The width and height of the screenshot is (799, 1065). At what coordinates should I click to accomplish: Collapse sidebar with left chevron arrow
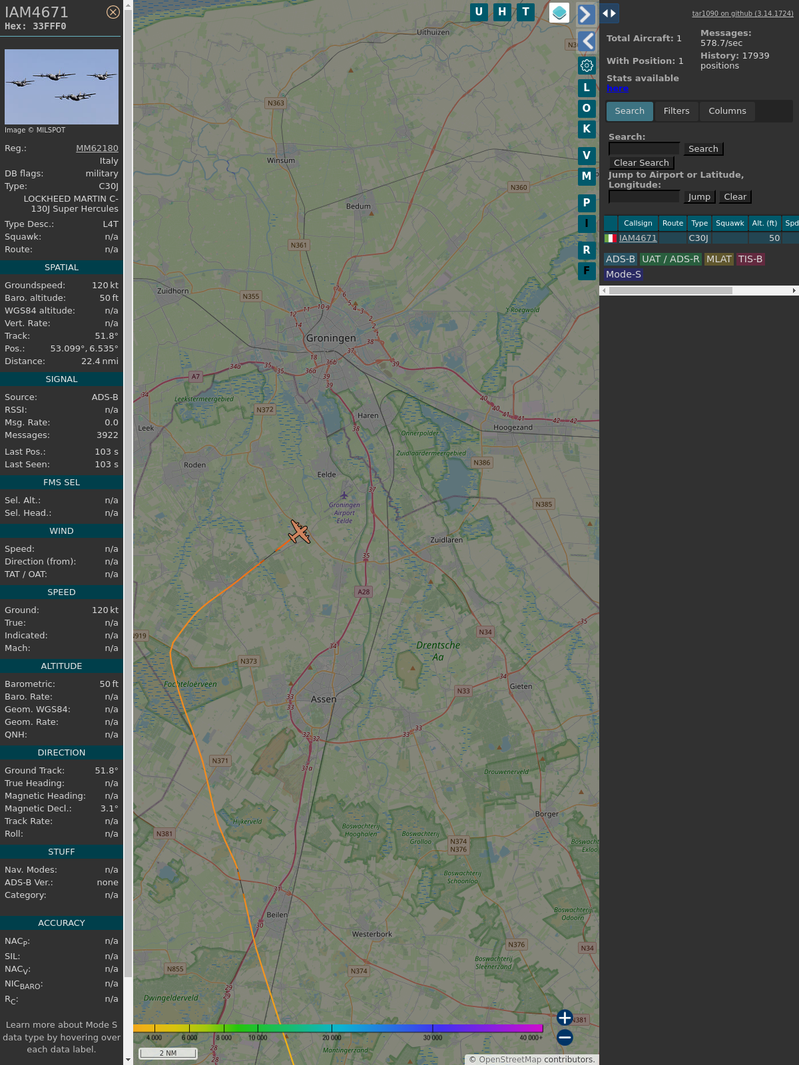click(x=587, y=41)
